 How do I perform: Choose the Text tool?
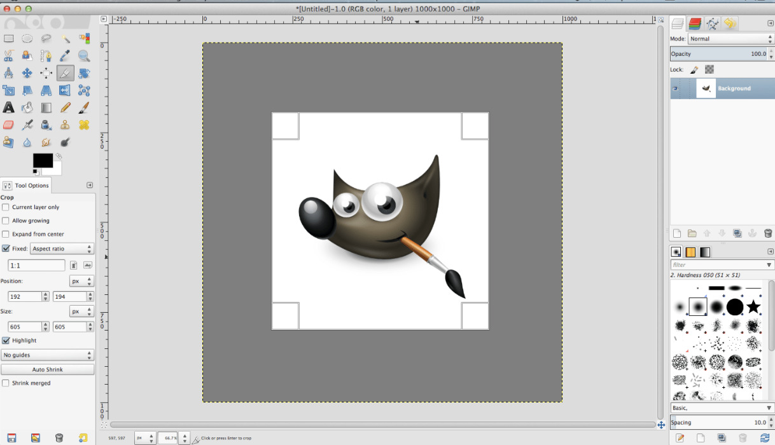(9, 107)
